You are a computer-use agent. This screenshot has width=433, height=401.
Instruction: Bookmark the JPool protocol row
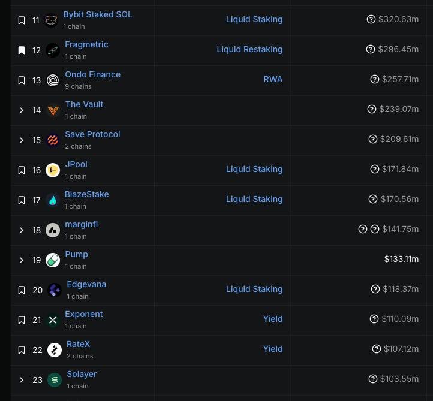pyautogui.click(x=22, y=170)
